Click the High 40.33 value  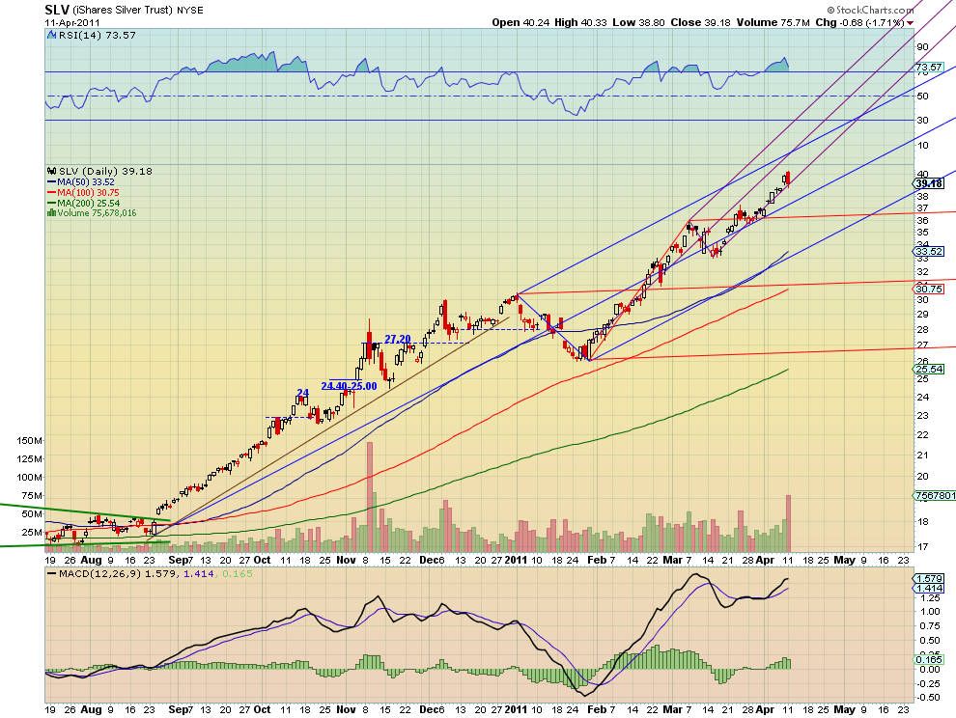pos(580,22)
